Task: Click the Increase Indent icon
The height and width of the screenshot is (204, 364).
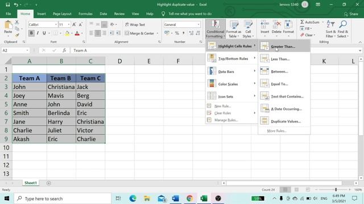Action: pos(118,33)
